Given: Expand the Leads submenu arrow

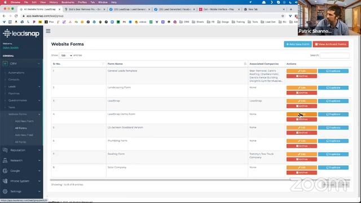Looking at the screenshot, I should 39,86.
